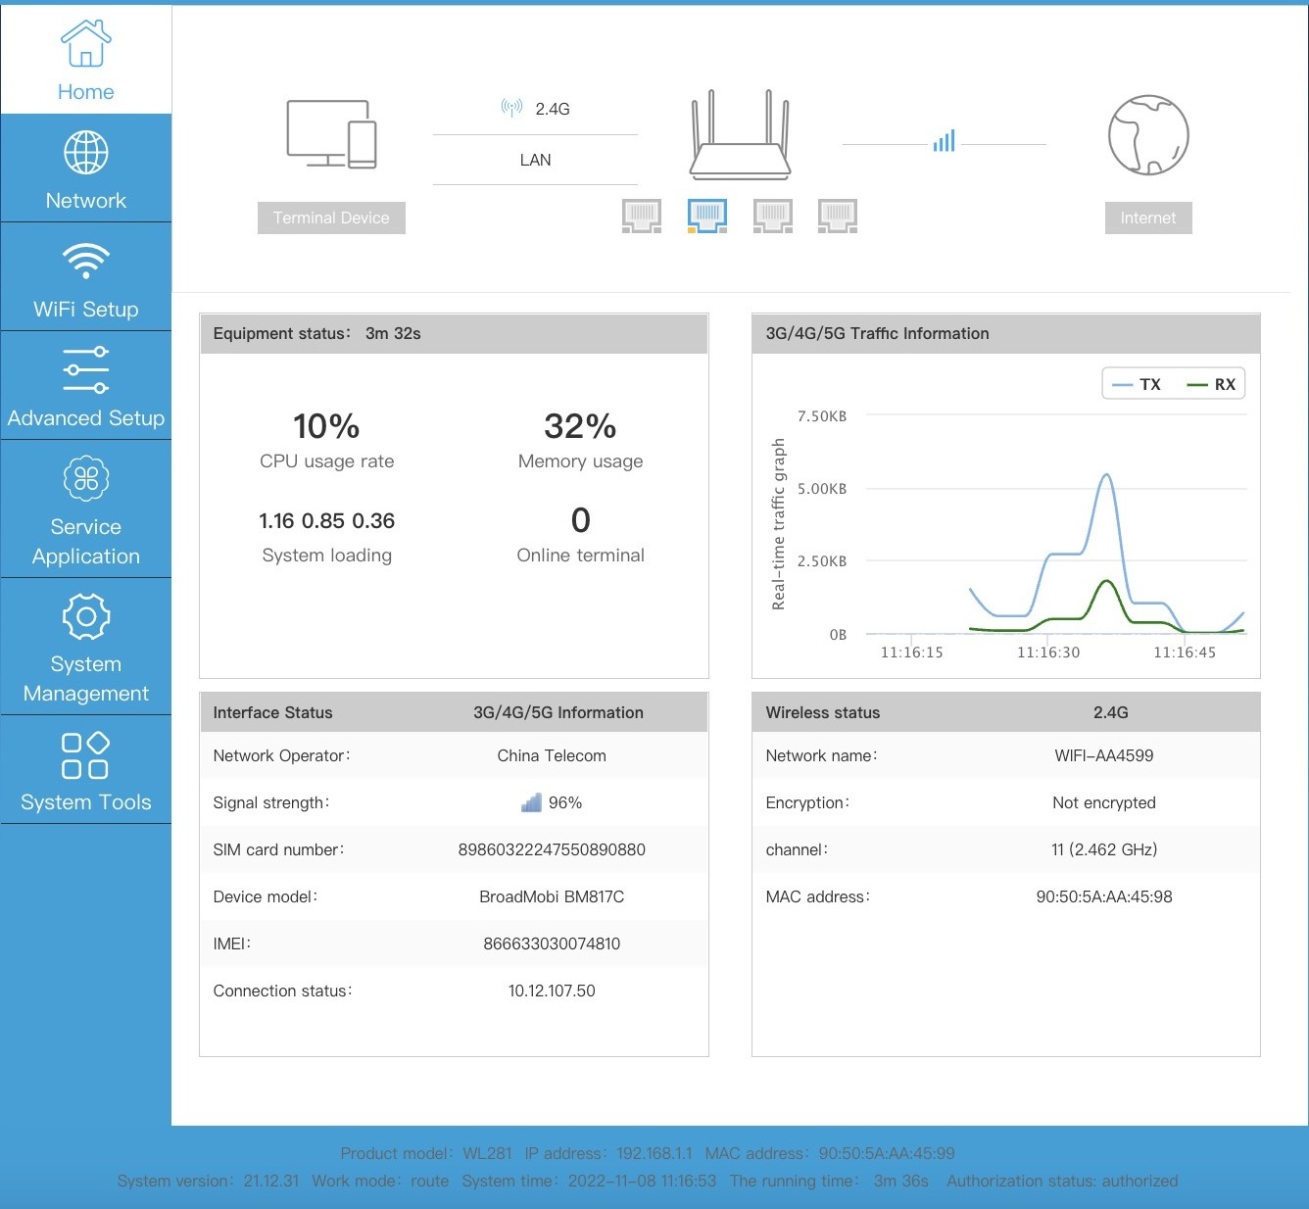Viewport: 1309px width, 1209px height.
Task: Click the Internet label button
Action: click(x=1148, y=218)
